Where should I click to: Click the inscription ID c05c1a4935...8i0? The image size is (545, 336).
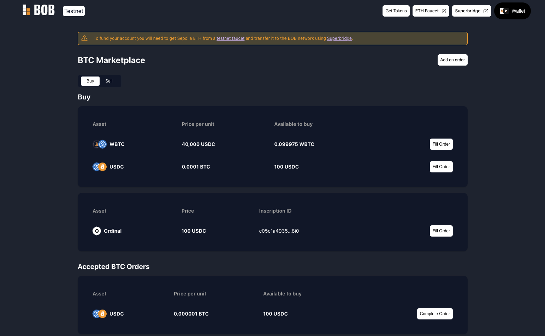click(279, 231)
